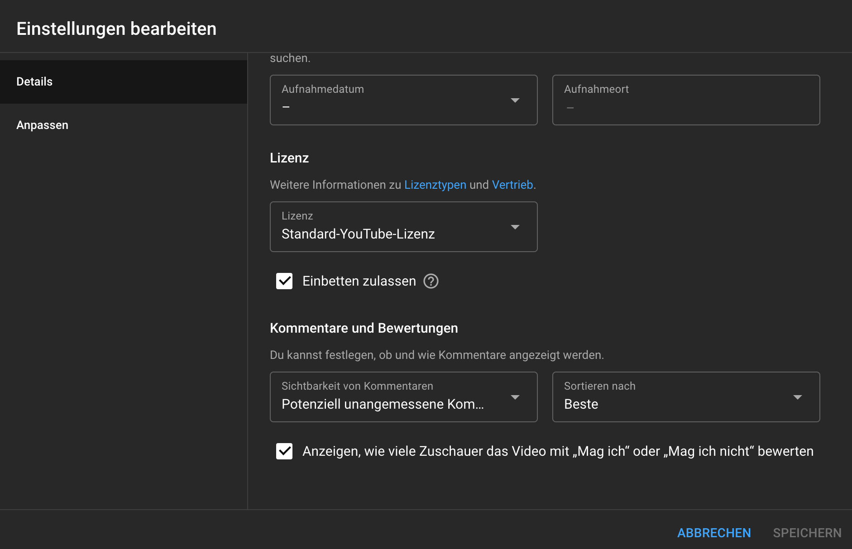Click the help icon next to Einbetten zulassen
This screenshot has height=549, width=852.
[x=431, y=281]
